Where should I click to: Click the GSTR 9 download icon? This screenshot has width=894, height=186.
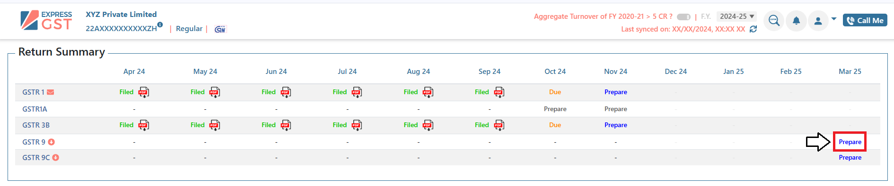52,142
